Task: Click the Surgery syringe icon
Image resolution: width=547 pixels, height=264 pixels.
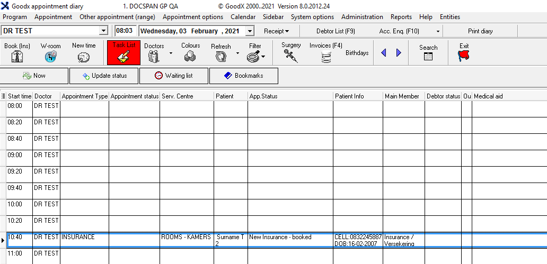Action: coord(291,56)
